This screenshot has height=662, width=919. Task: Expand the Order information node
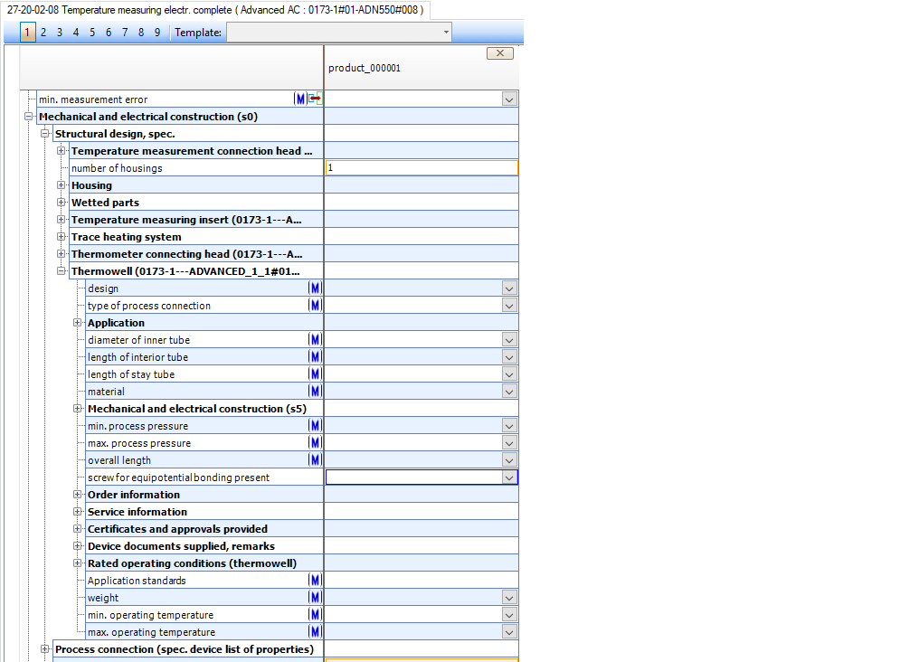(78, 495)
